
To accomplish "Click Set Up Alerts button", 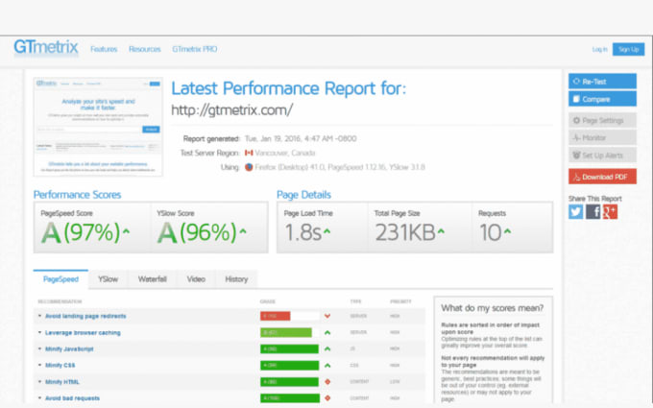I will click(602, 156).
